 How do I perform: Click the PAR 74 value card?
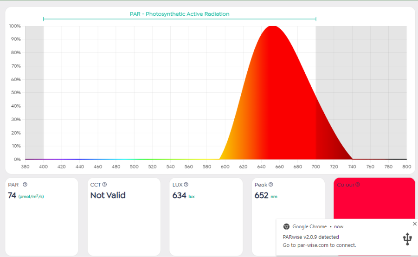(42, 217)
